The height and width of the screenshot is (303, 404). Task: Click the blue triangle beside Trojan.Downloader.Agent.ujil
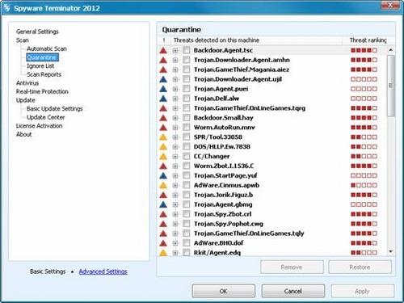tap(163, 79)
